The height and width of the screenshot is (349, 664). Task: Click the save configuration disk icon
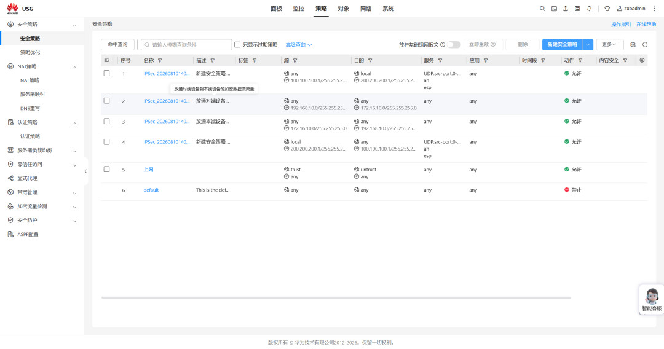(x=577, y=9)
